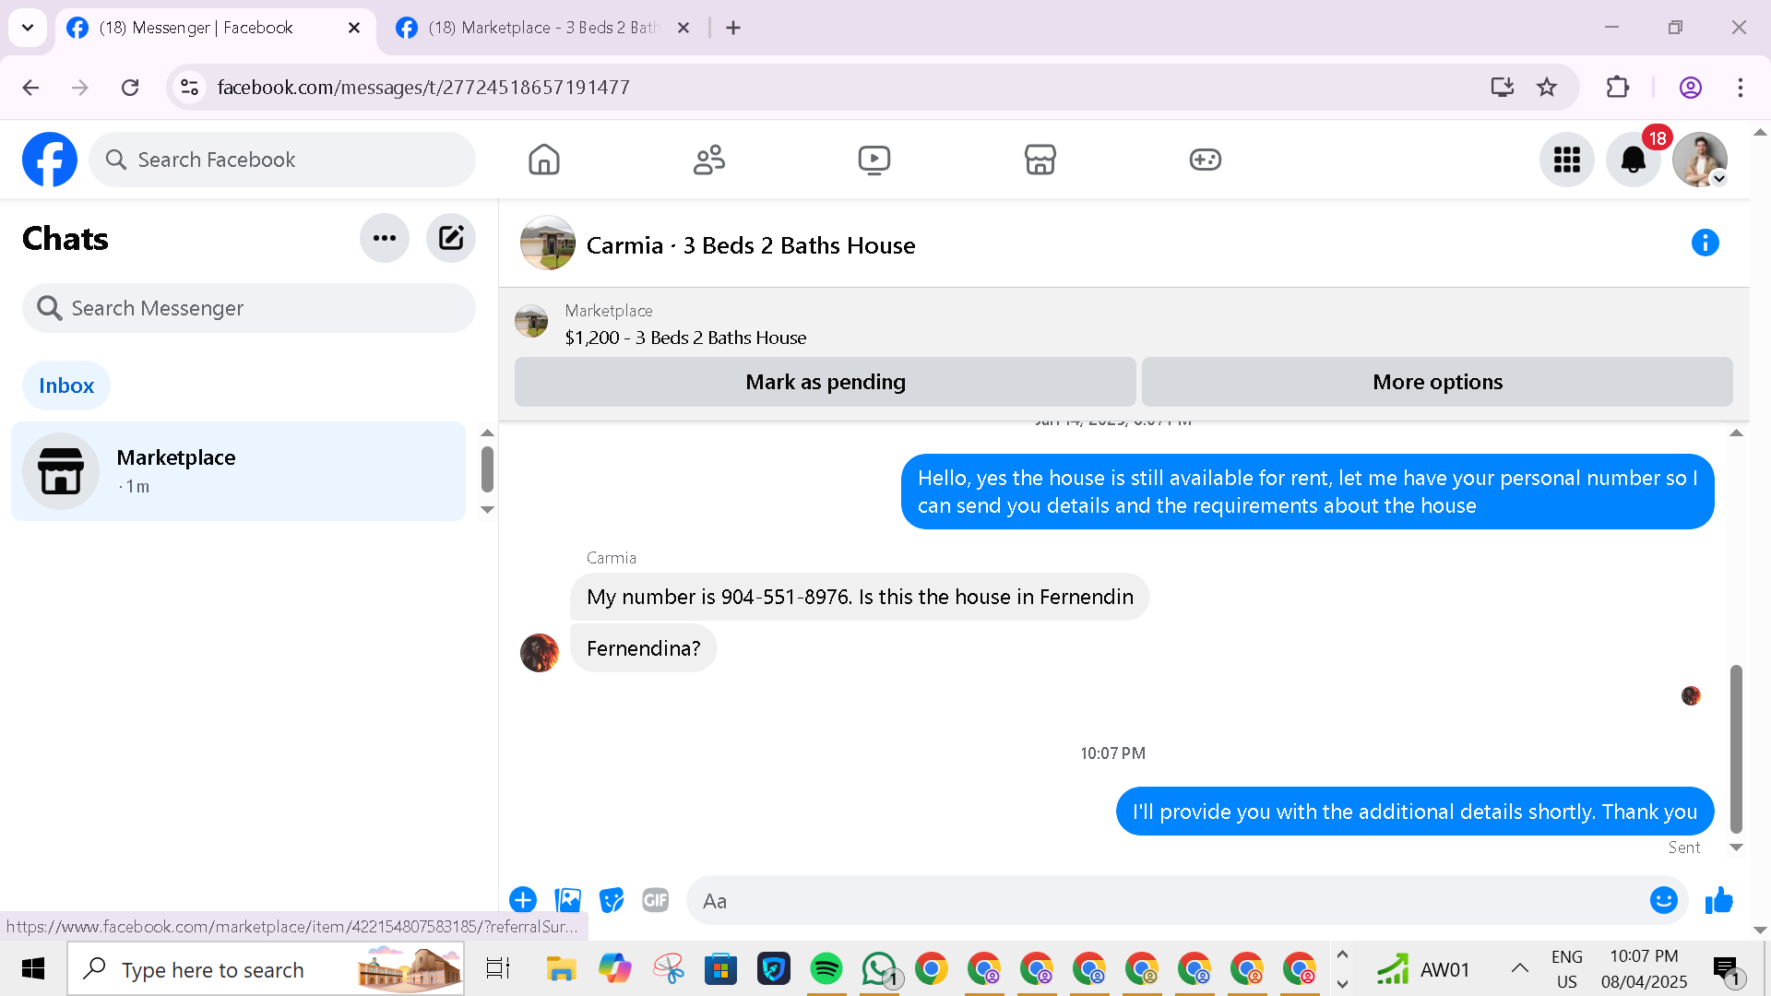Open Friends icon in top navigation
This screenshot has width=1771, height=996.
coord(708,160)
